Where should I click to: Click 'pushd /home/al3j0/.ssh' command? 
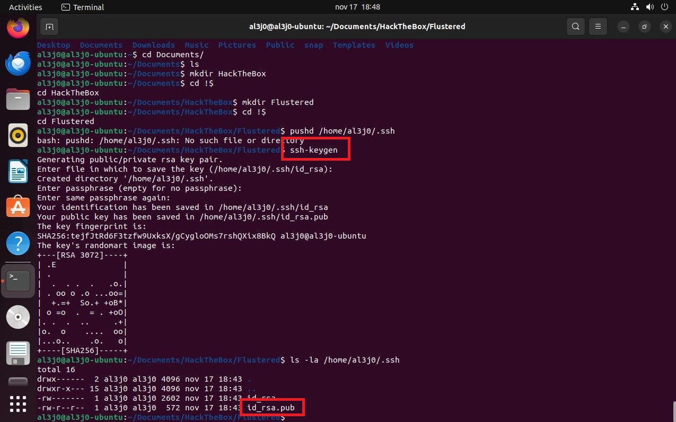coord(342,131)
